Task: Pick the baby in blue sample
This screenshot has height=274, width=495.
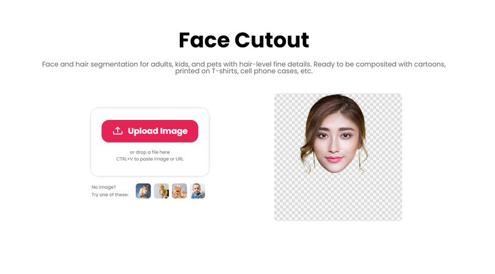Action: (x=198, y=191)
